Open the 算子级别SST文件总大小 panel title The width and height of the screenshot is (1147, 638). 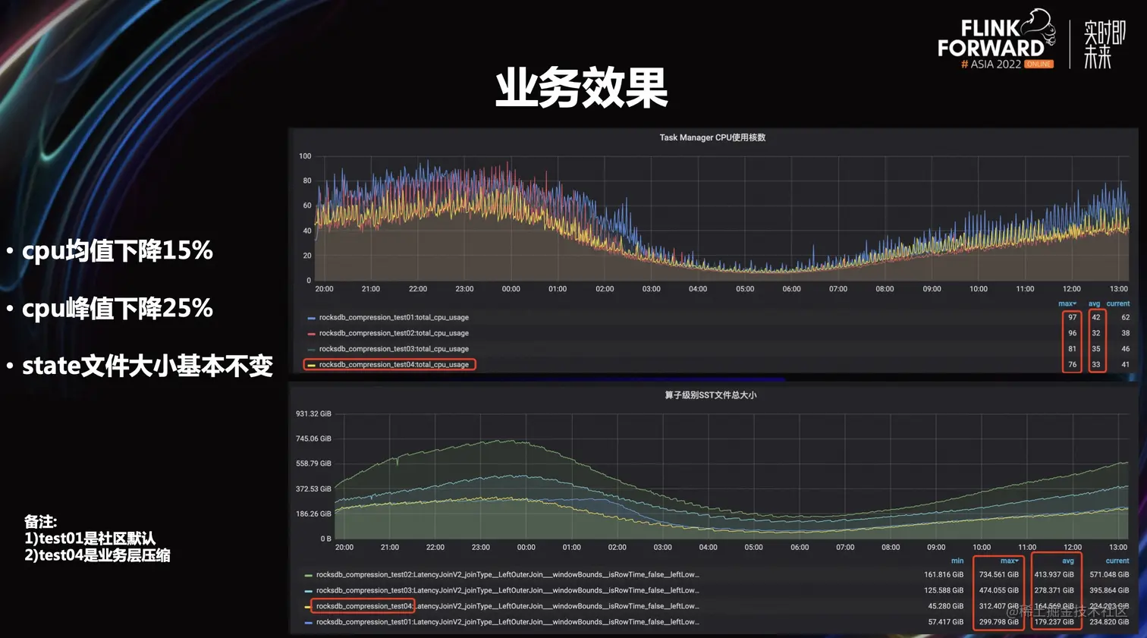tap(711, 395)
